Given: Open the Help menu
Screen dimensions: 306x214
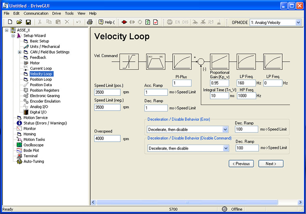Looking at the screenshot, I should (x=93, y=13).
